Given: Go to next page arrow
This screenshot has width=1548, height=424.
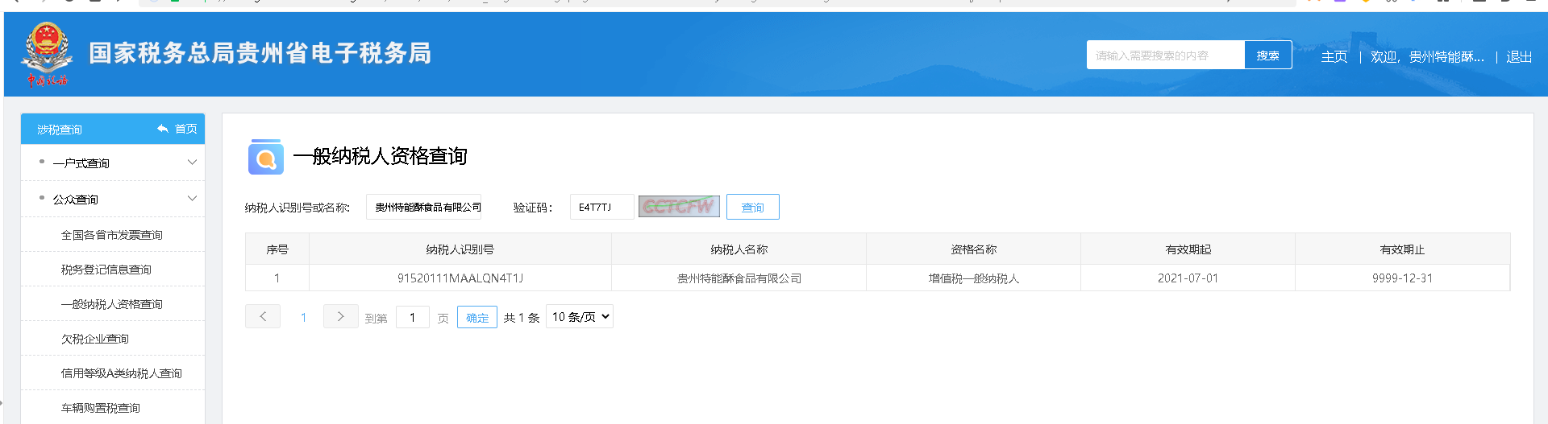Looking at the screenshot, I should click(x=340, y=317).
